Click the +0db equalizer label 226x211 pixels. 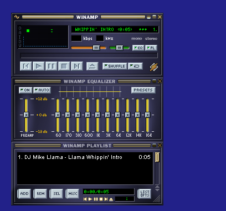[42, 115]
